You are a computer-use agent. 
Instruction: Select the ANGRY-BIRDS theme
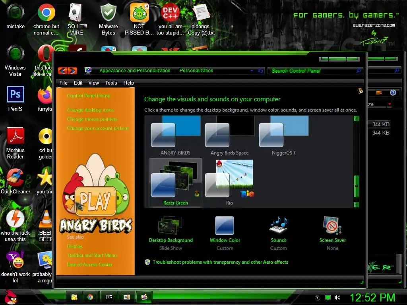[x=175, y=136]
